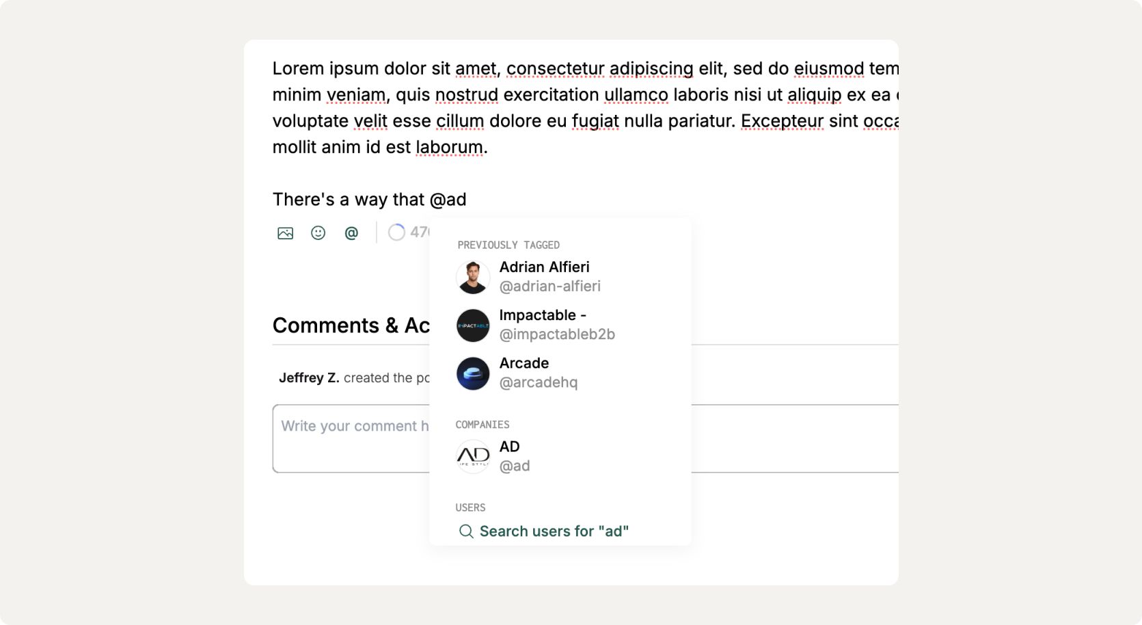This screenshot has width=1142, height=625.
Task: Open the emoji picker icon
Action: [318, 233]
